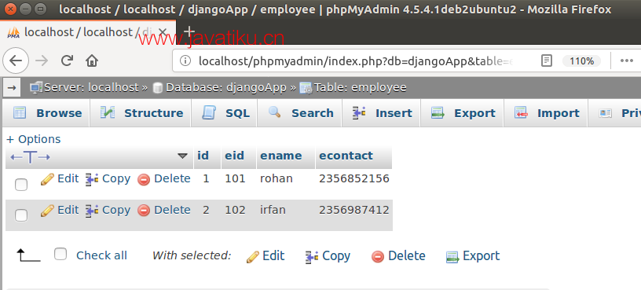Click econtact cell 2356987412
Screen dimensions: 641x290
pos(354,211)
